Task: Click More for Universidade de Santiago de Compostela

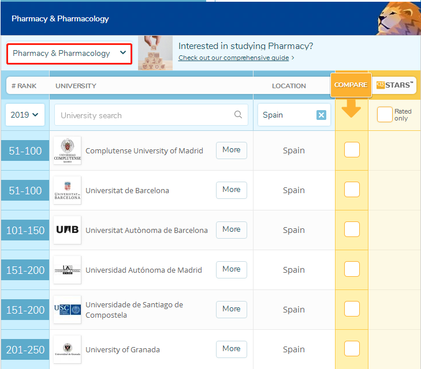Action: (x=231, y=310)
